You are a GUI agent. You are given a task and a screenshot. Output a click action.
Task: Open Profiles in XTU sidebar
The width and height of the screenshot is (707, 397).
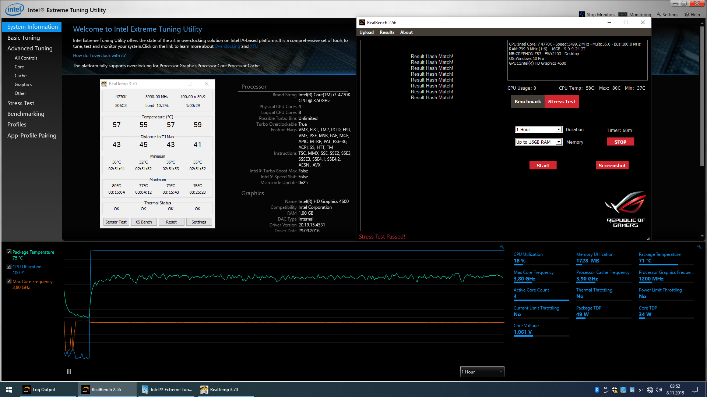tap(17, 125)
